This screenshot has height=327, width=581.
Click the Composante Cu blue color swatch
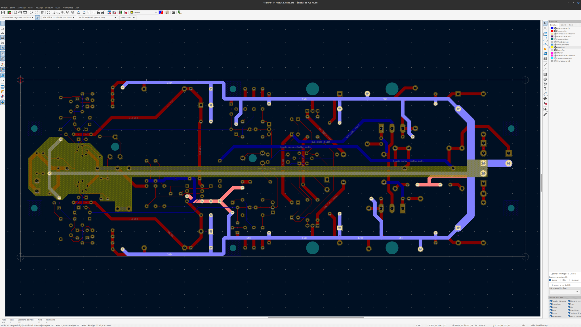552,28
